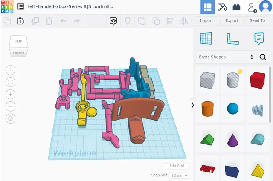Toggle the orthographic perspective view cube icon
Viewport: 273px width, 181px height.
click(10, 118)
